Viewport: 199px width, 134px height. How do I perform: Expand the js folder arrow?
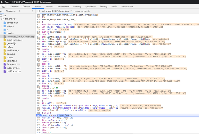(x=2, y=29)
